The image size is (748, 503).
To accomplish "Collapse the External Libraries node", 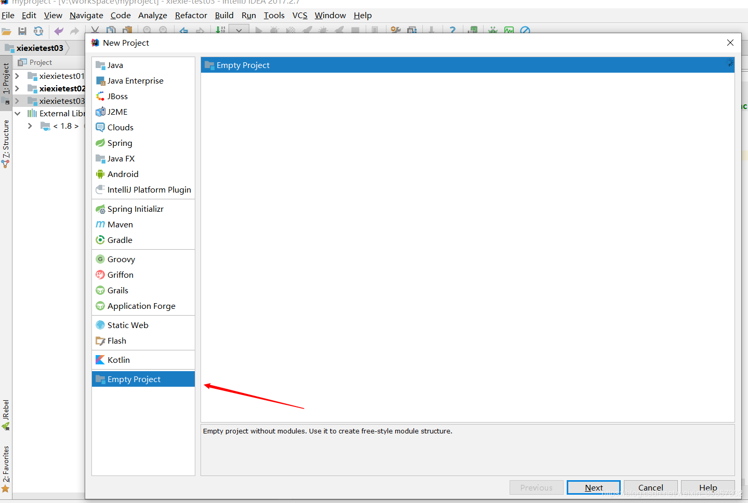I will click(17, 113).
